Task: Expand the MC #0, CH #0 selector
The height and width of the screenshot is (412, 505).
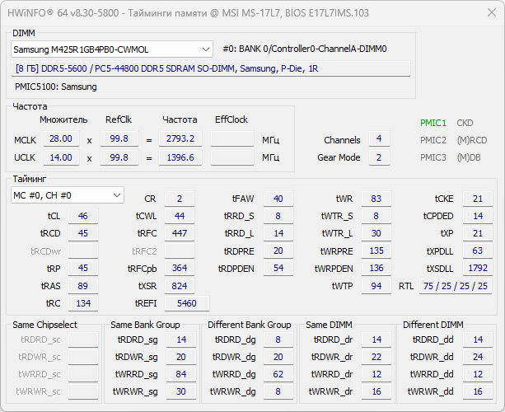Action: [68, 195]
